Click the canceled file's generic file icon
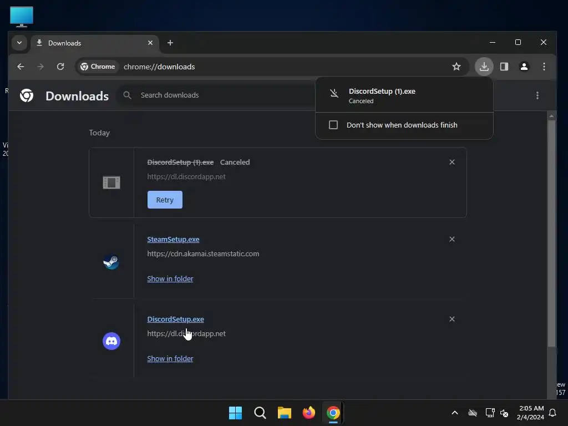 click(x=111, y=182)
